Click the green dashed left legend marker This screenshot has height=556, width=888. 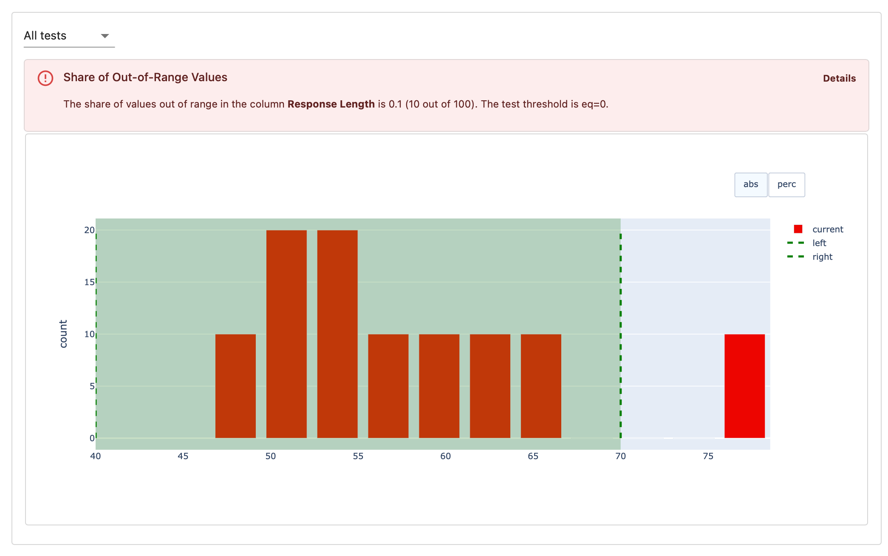(795, 243)
